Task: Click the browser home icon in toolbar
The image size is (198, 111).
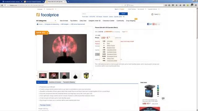Action: point(180,5)
